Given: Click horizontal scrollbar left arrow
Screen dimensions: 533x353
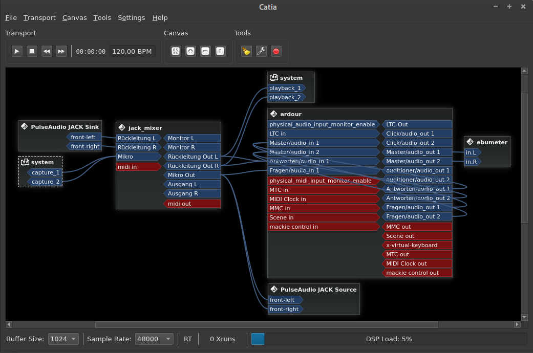Looking at the screenshot, I should 9,324.
